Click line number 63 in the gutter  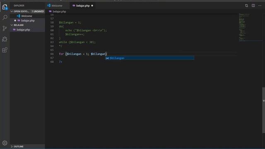[52, 42]
